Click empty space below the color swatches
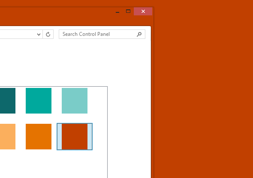253x178 pixels. point(53,164)
